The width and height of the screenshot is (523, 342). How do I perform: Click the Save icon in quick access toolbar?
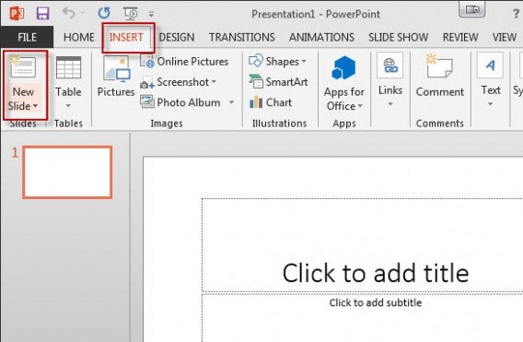click(42, 14)
